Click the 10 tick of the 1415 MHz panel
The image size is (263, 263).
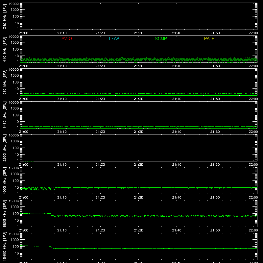(17, 122)
